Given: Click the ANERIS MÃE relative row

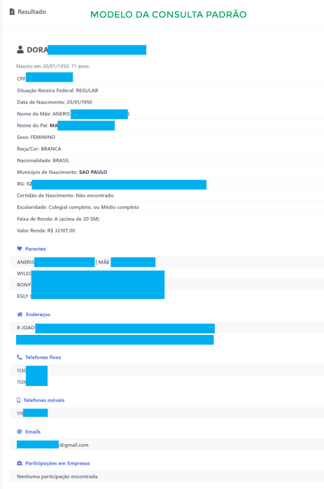Looking at the screenshot, I should point(167,262).
